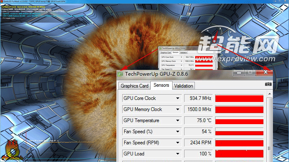Click the GPU Memory Clock red graph
289x162 pixels.
[x=239, y=110]
